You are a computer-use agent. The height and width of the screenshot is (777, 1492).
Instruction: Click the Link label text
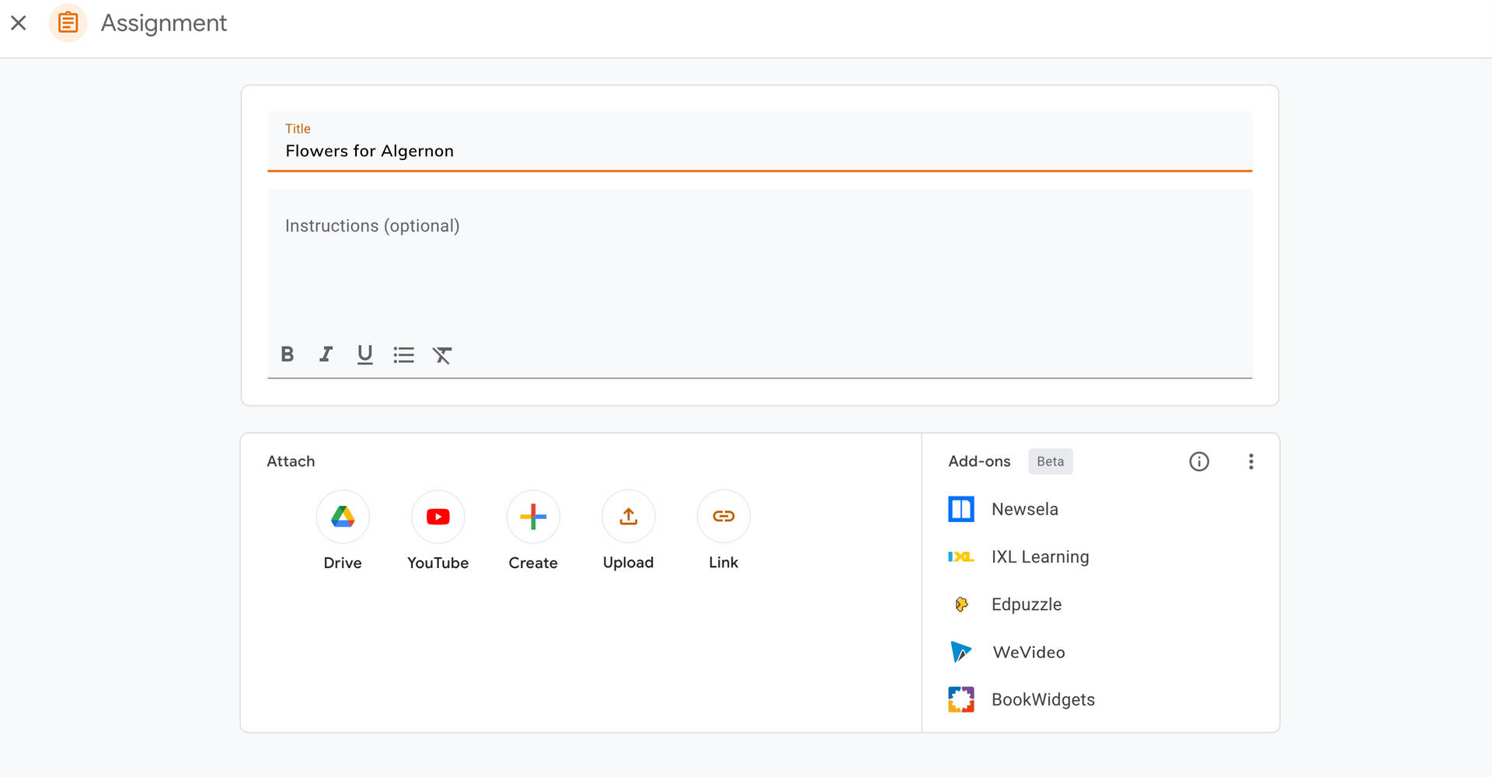click(x=723, y=563)
